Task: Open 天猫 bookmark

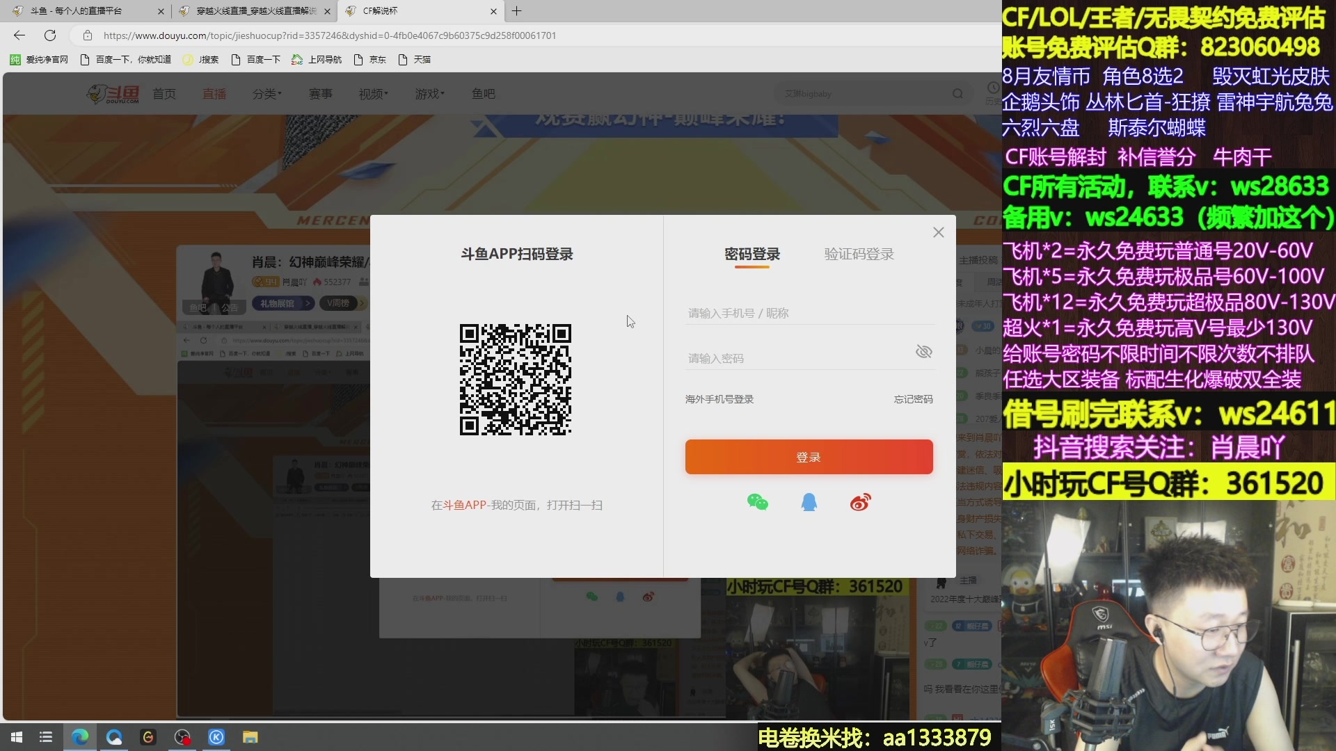Action: point(415,60)
